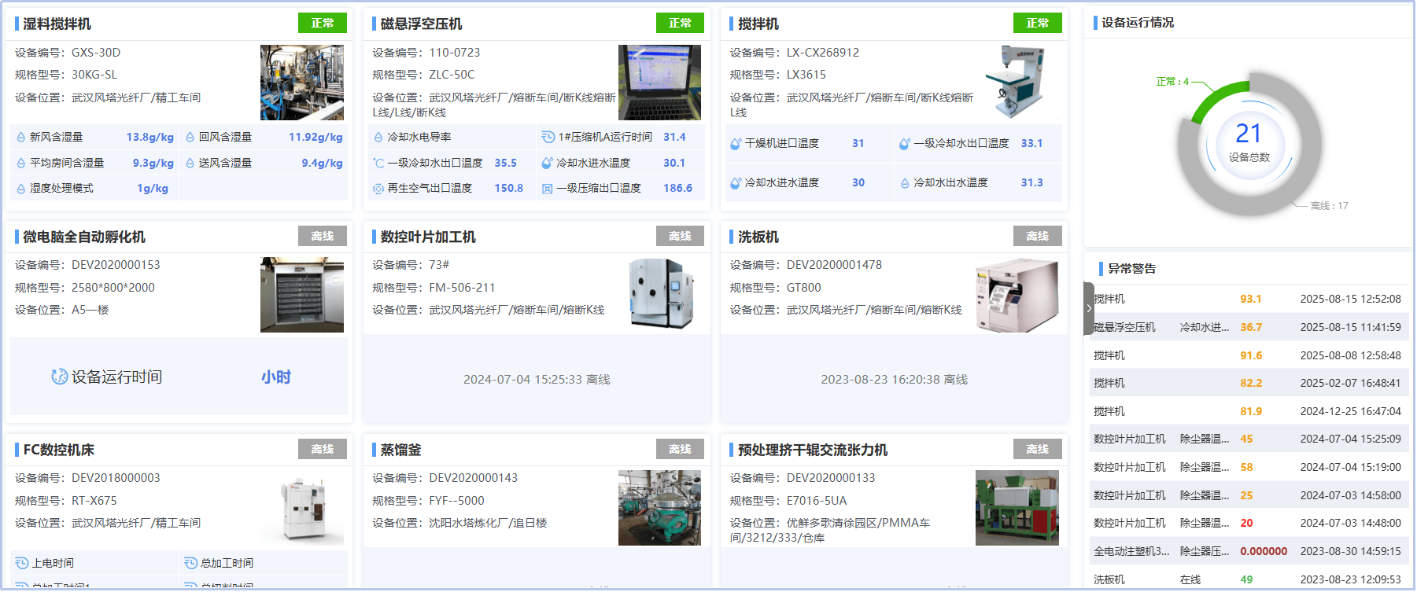Open the 磁悬浮空压机 equipment photo

659,83
